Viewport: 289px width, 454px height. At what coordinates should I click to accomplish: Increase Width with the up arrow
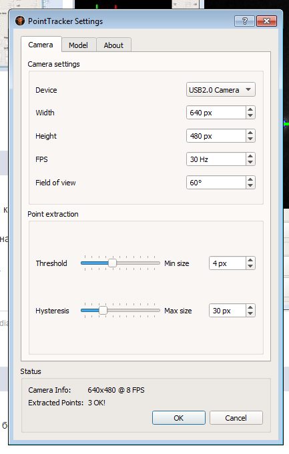(250, 109)
